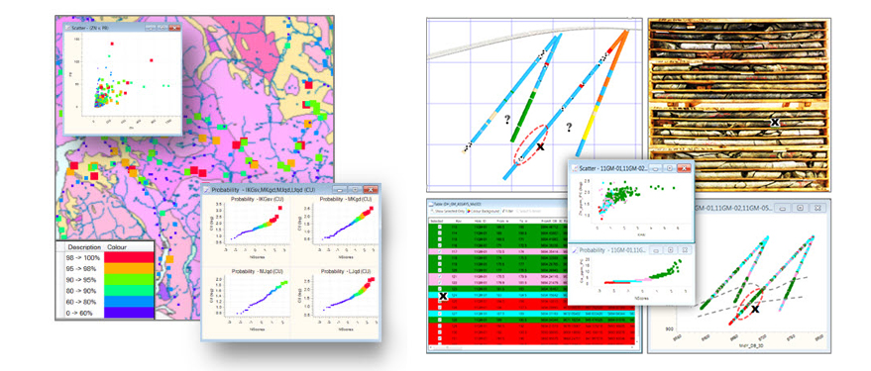Toggle the Selected checkbox for row 118
Image resolution: width=871 pixels, height=371 pixels.
439,258
